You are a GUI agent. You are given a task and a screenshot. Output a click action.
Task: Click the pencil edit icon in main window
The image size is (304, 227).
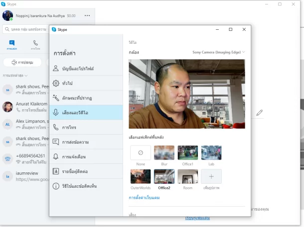click(x=260, y=113)
